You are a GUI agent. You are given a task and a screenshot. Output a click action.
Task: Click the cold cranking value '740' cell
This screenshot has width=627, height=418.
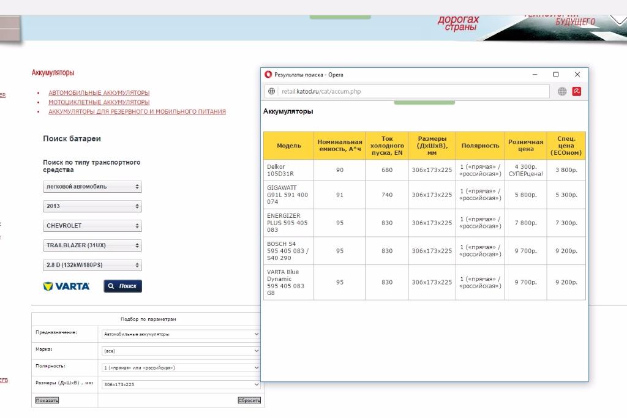387,195
